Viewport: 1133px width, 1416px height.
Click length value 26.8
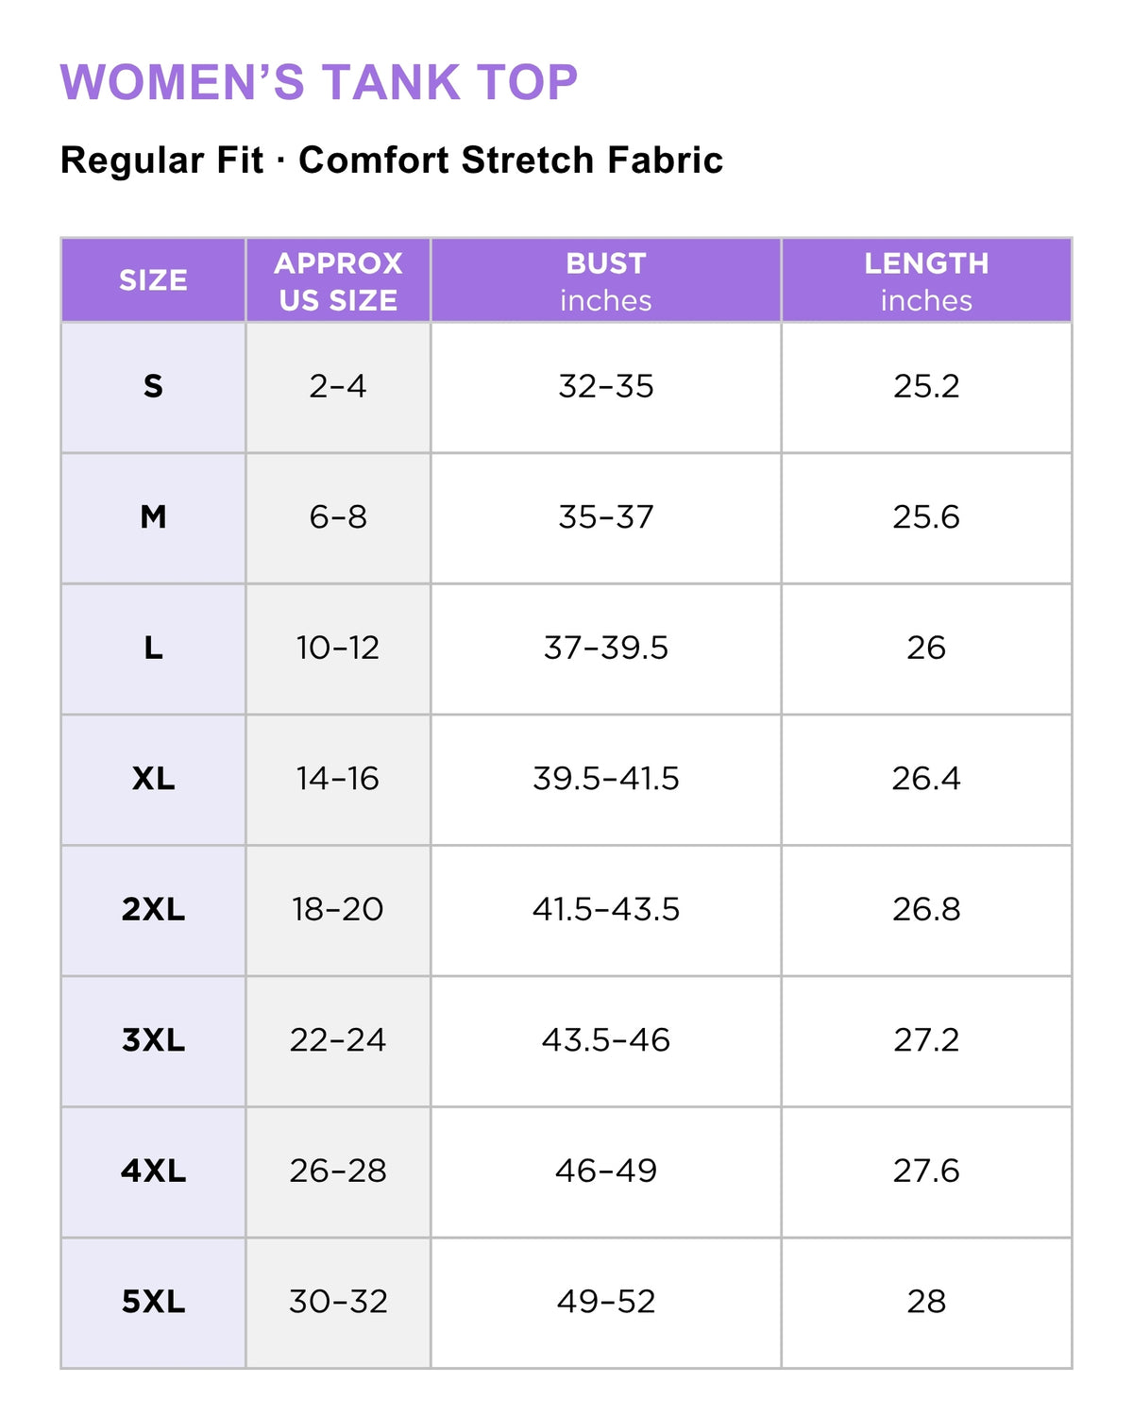coord(926,910)
